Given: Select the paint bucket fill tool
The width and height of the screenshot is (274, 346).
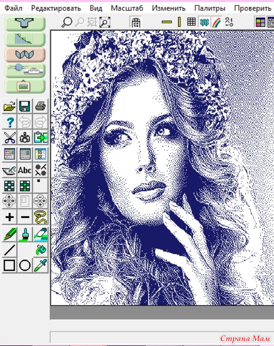Looking at the screenshot, I should tap(41, 249).
